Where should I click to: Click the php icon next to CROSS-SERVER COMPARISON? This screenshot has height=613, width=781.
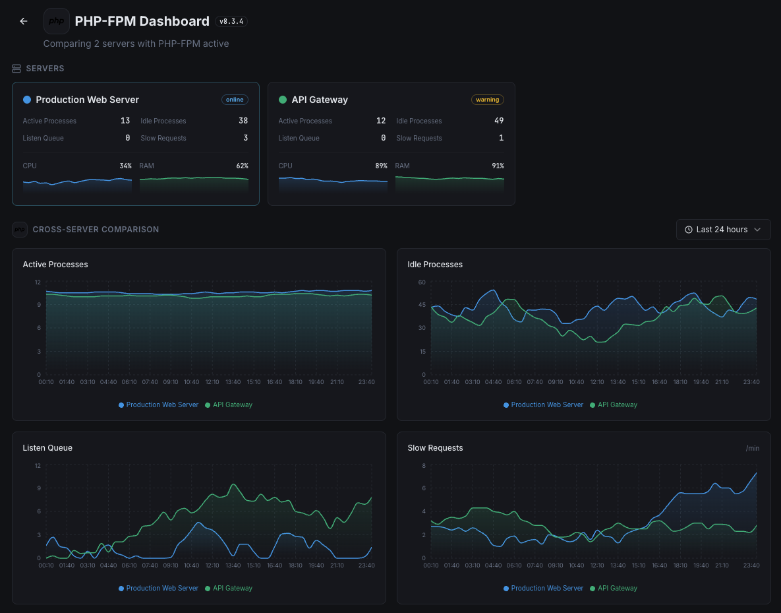click(19, 229)
